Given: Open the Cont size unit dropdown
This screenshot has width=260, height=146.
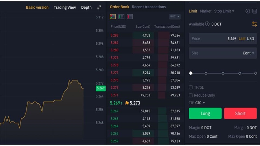Looking at the screenshot, I should [248, 53].
